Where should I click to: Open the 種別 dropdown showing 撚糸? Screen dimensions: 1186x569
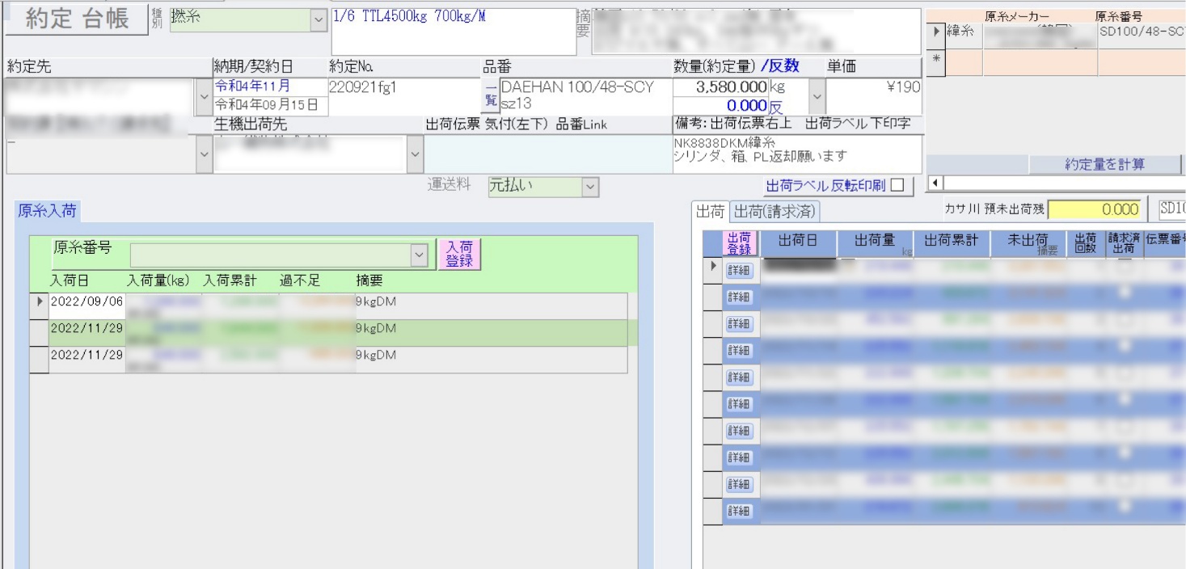(x=319, y=21)
